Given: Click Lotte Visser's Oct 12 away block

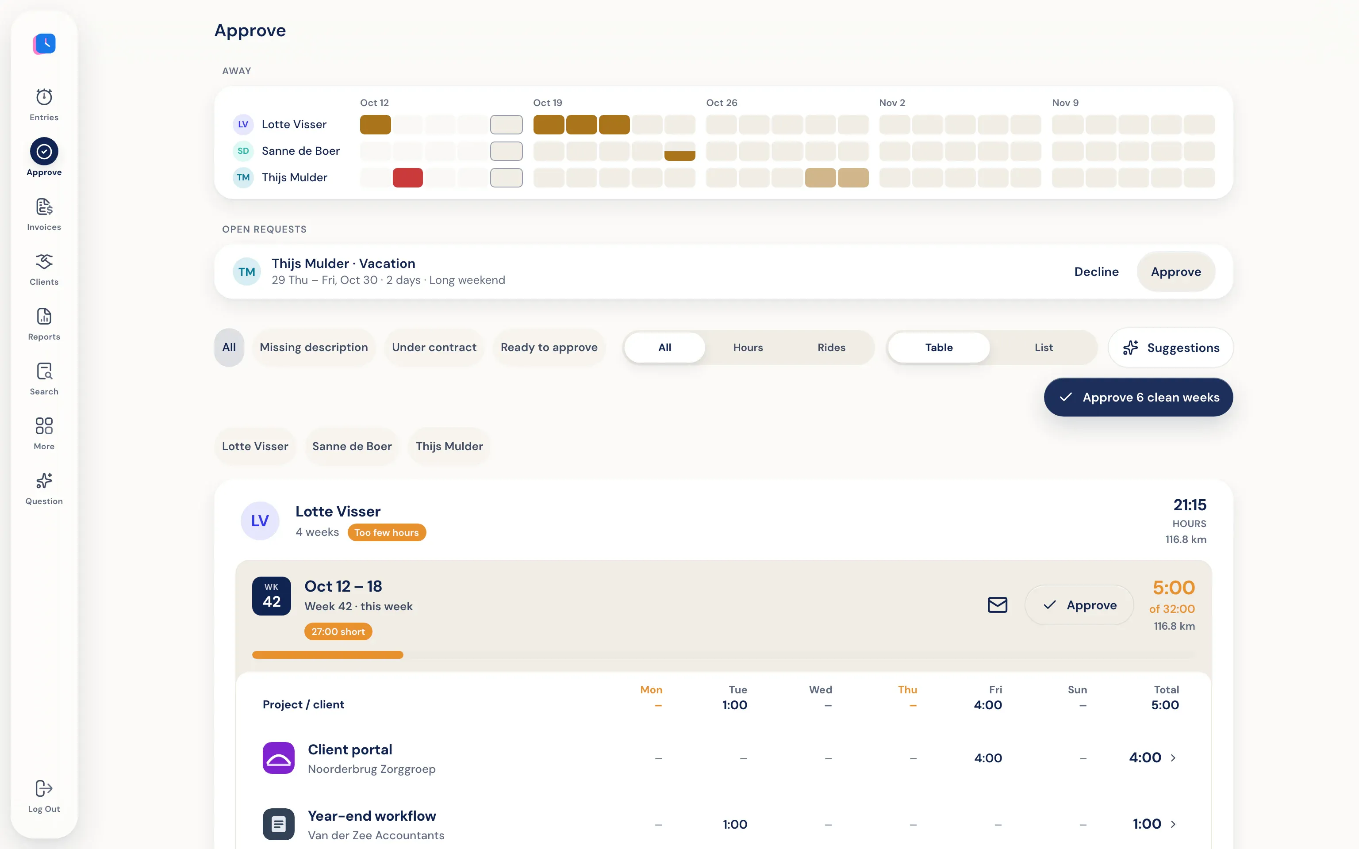Looking at the screenshot, I should click(375, 125).
